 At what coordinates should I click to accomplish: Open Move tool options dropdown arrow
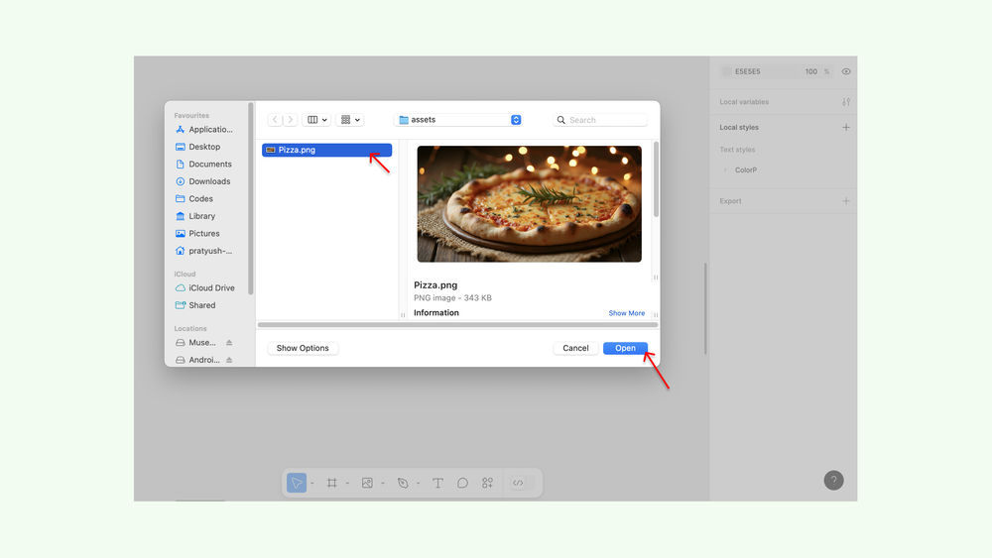point(312,484)
